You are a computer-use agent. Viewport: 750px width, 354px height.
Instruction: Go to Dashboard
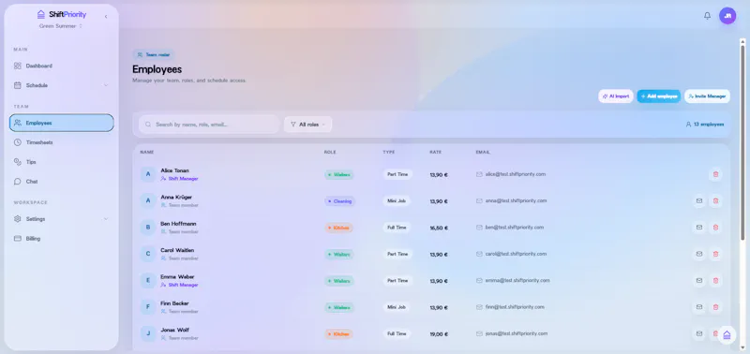click(61, 66)
